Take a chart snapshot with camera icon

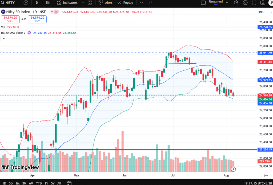click(263, 3)
